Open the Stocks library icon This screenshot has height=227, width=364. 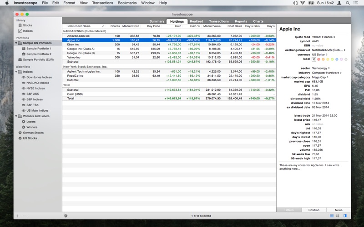coord(20,25)
